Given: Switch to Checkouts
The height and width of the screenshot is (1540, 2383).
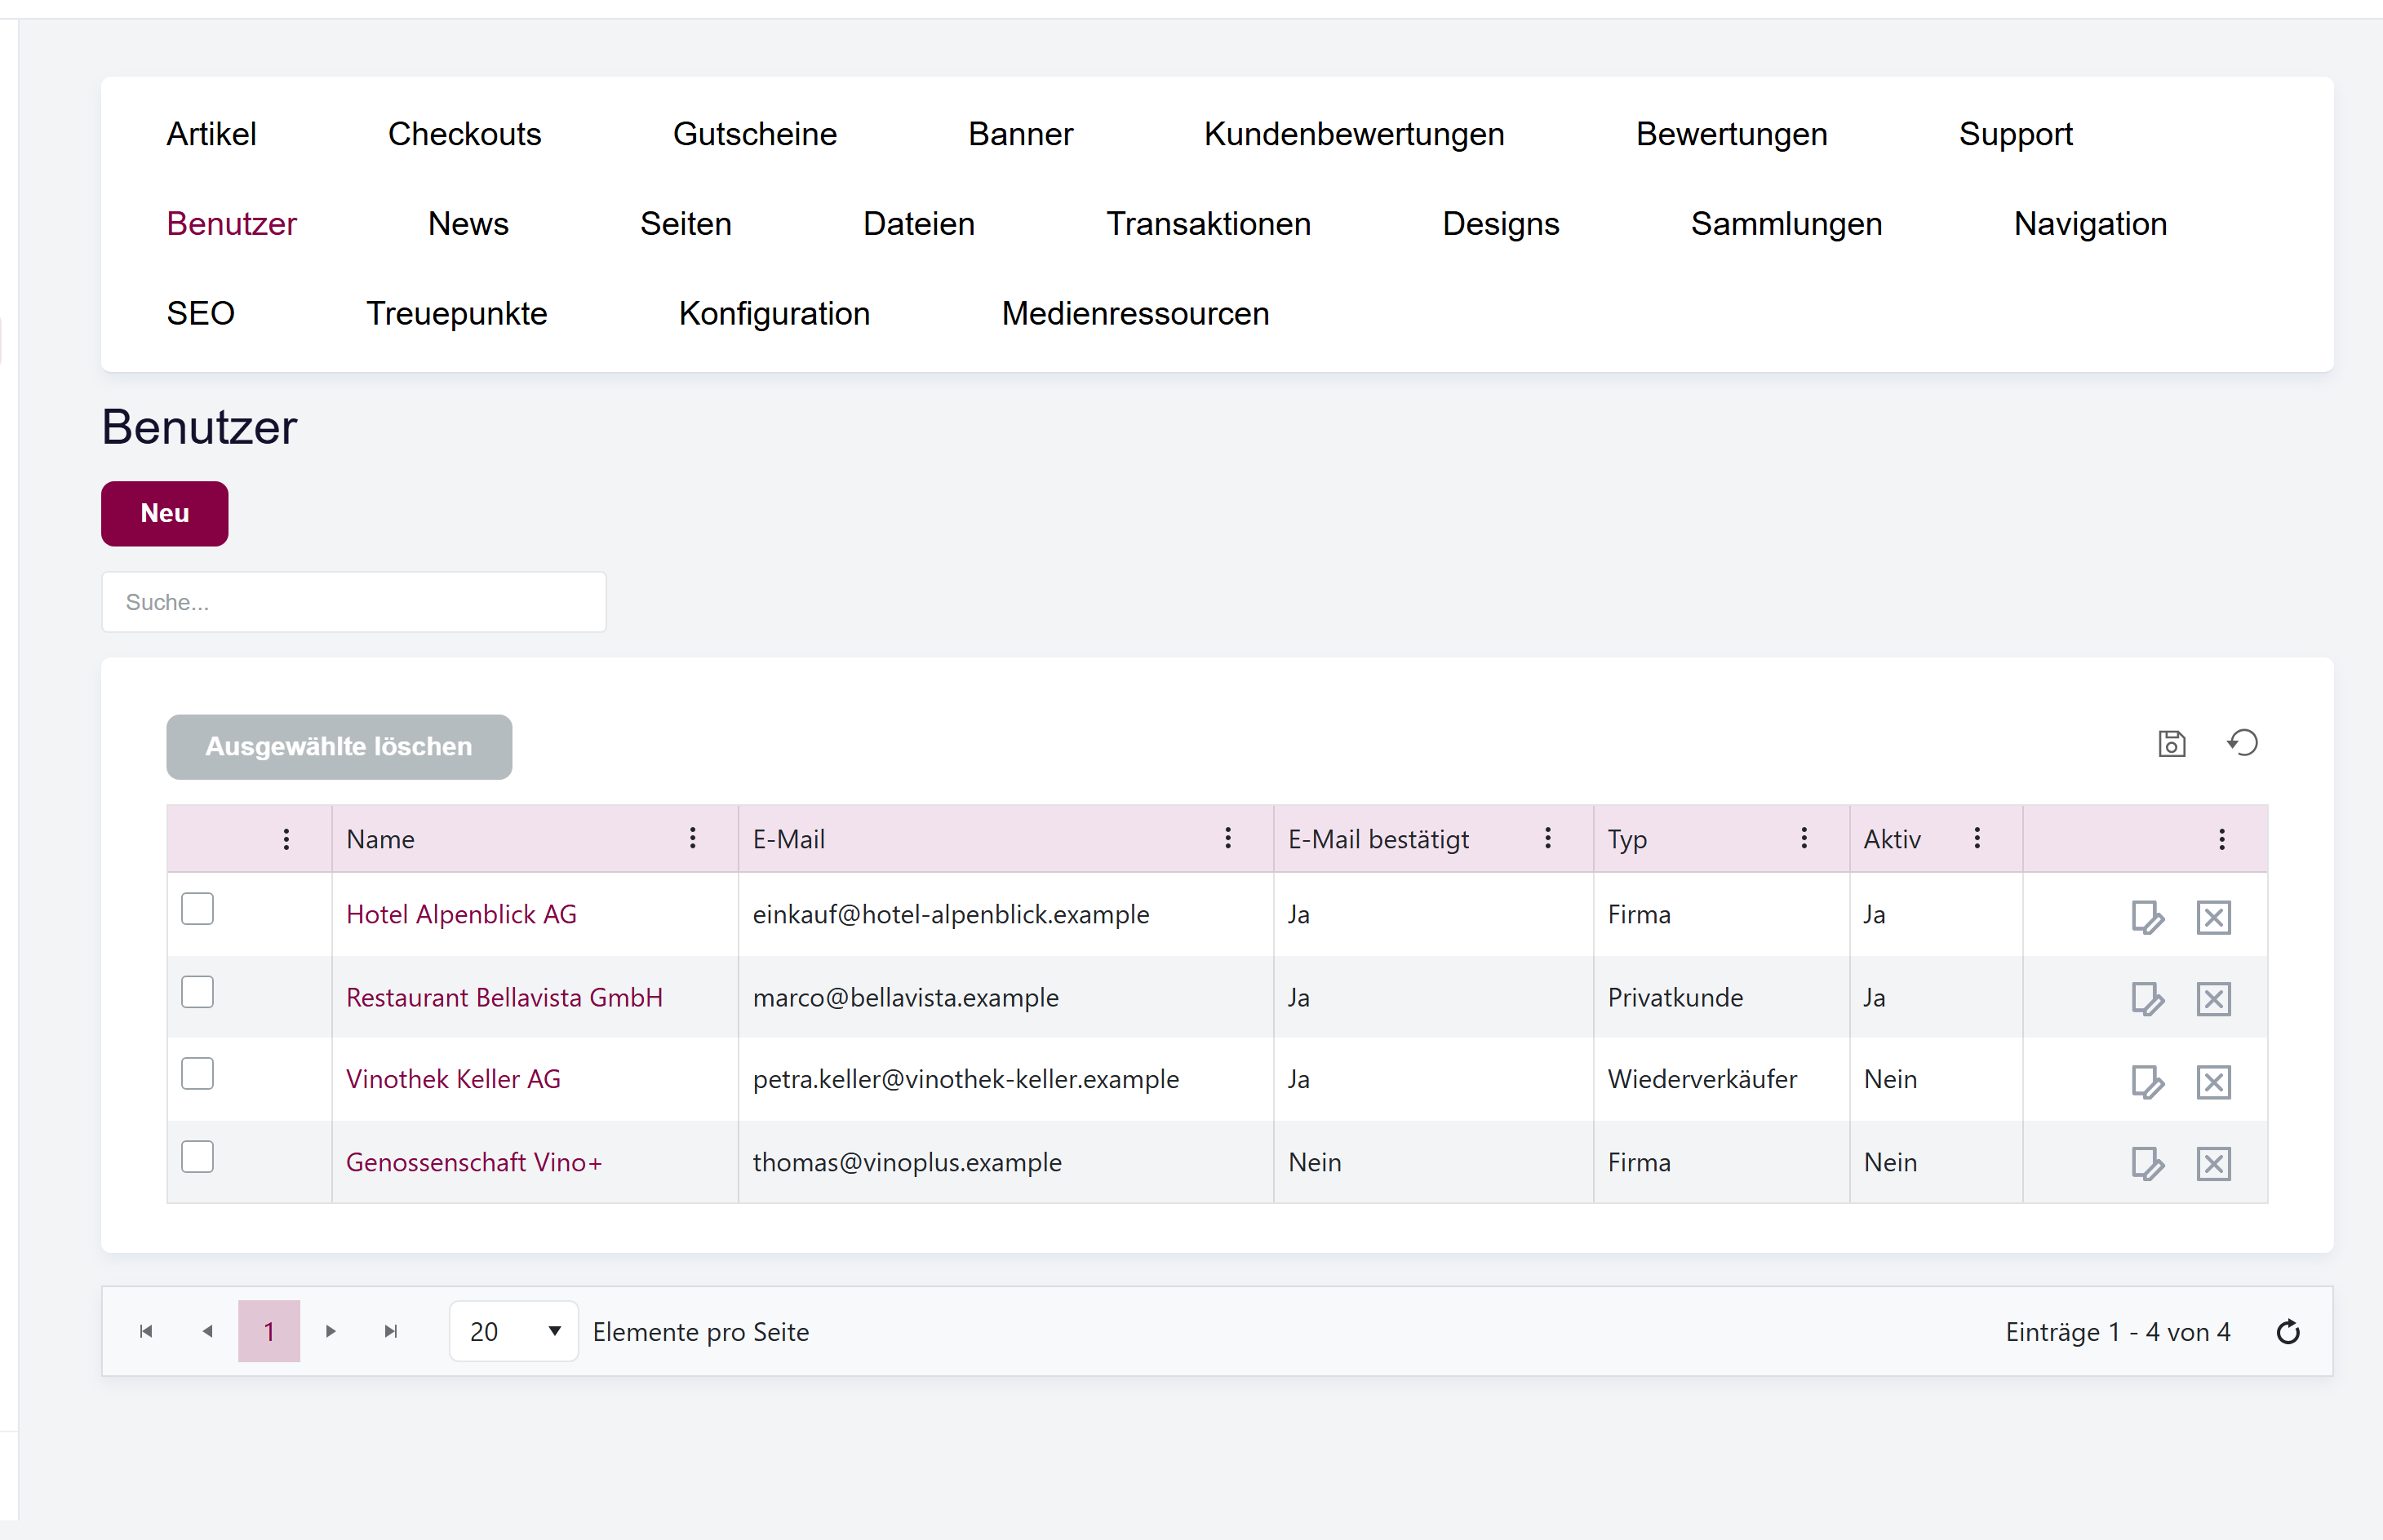Looking at the screenshot, I should (x=464, y=134).
